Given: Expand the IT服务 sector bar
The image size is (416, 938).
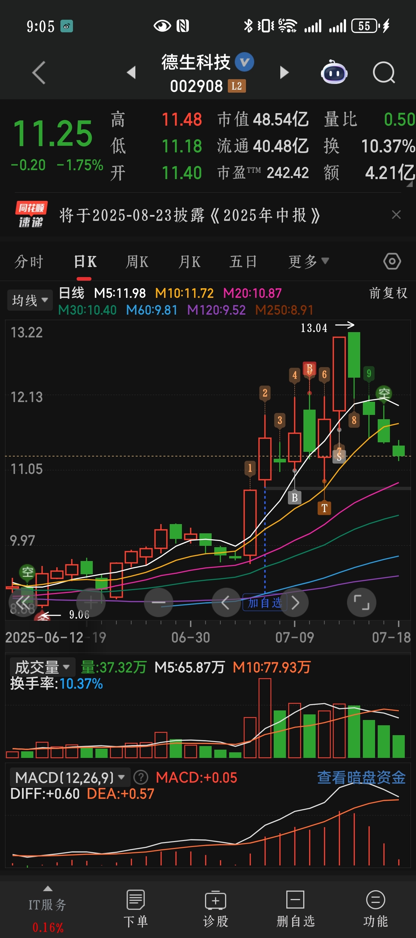Looking at the screenshot, I should 48,909.
